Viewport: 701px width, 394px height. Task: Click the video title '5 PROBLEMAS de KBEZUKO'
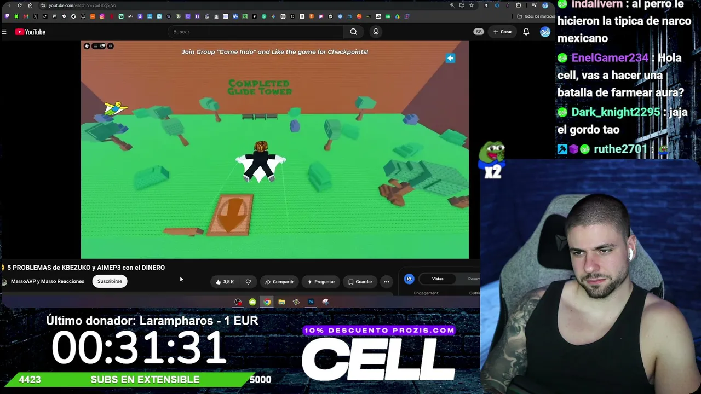86,268
